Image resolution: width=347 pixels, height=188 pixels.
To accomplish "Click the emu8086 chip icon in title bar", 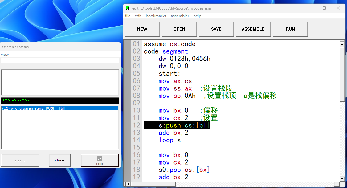I will click(128, 8).
